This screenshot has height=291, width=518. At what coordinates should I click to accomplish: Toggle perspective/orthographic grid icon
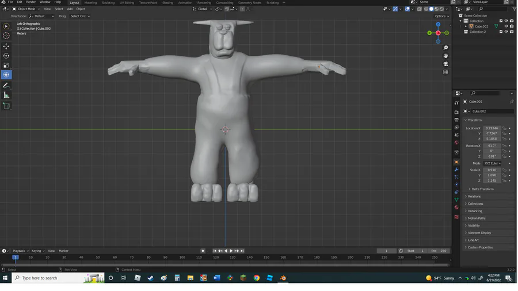(445, 72)
